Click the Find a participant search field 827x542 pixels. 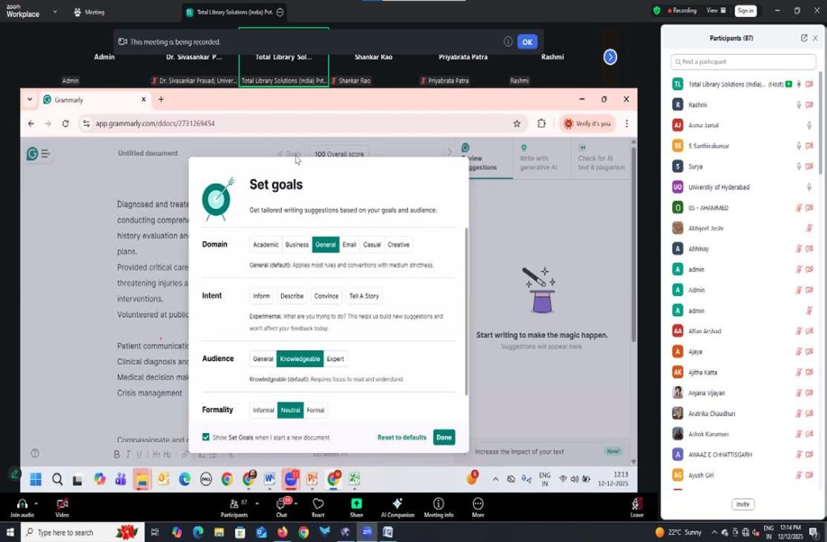[743, 61]
